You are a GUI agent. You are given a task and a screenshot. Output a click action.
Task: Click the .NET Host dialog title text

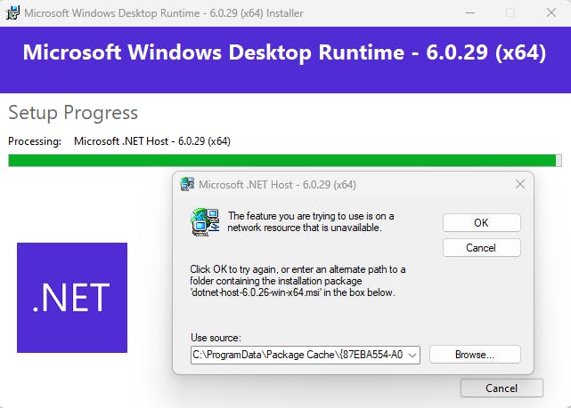point(277,185)
